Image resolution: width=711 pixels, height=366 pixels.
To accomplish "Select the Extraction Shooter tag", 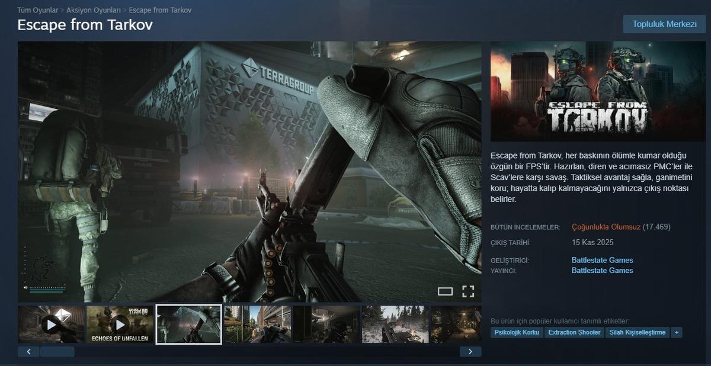I will (x=574, y=333).
